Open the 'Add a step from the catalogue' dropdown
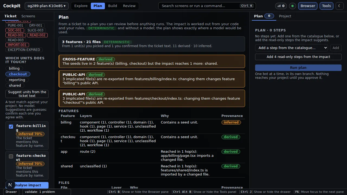Viewport: 347px width, 195px height. point(291,48)
